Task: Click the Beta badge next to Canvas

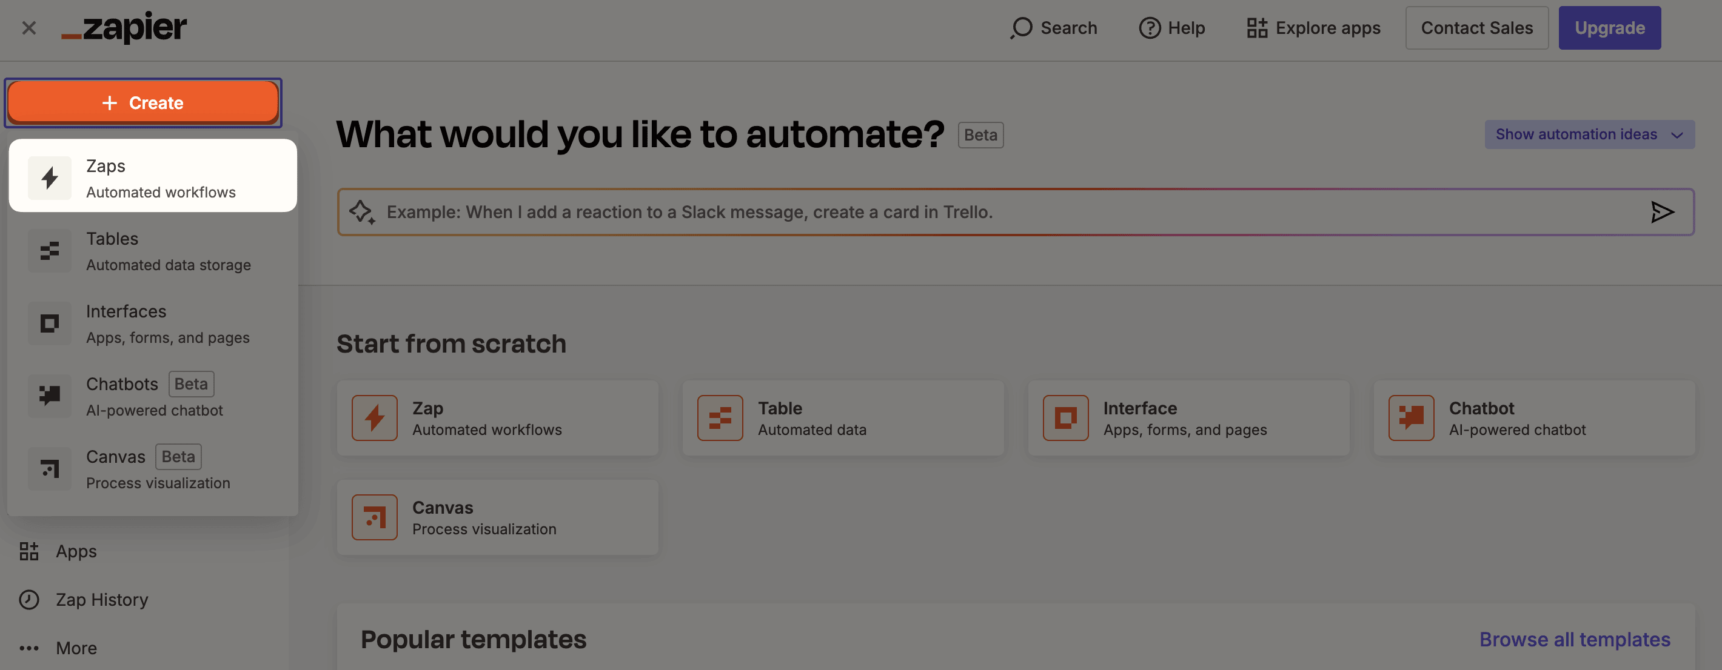Action: click(178, 457)
